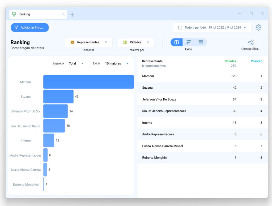Open the Legenda Total dropdown

[76, 63]
